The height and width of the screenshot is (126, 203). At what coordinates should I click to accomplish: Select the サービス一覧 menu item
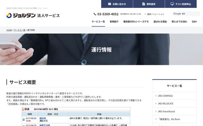[x=98, y=22]
